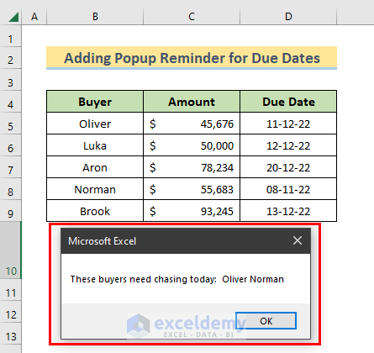This screenshot has height=353, width=374.
Task: Select column A header
Action: 34,17
